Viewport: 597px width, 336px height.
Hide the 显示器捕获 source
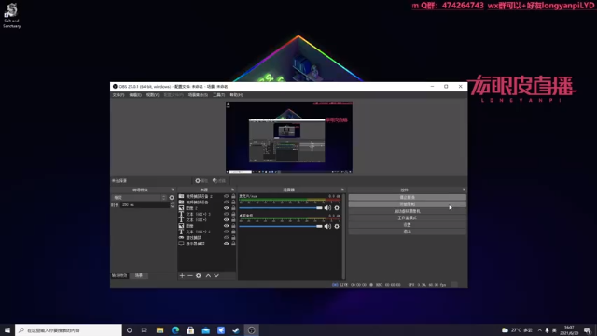(x=226, y=244)
